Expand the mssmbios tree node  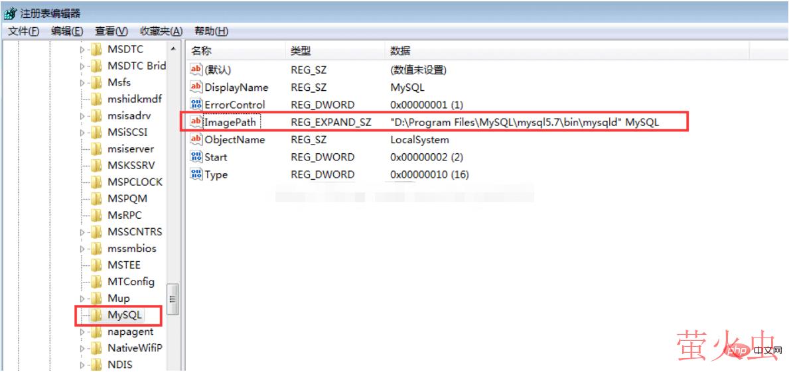coord(82,249)
